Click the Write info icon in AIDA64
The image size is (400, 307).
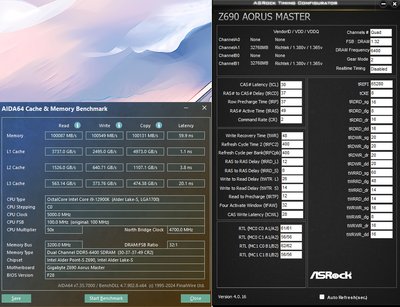(119, 125)
